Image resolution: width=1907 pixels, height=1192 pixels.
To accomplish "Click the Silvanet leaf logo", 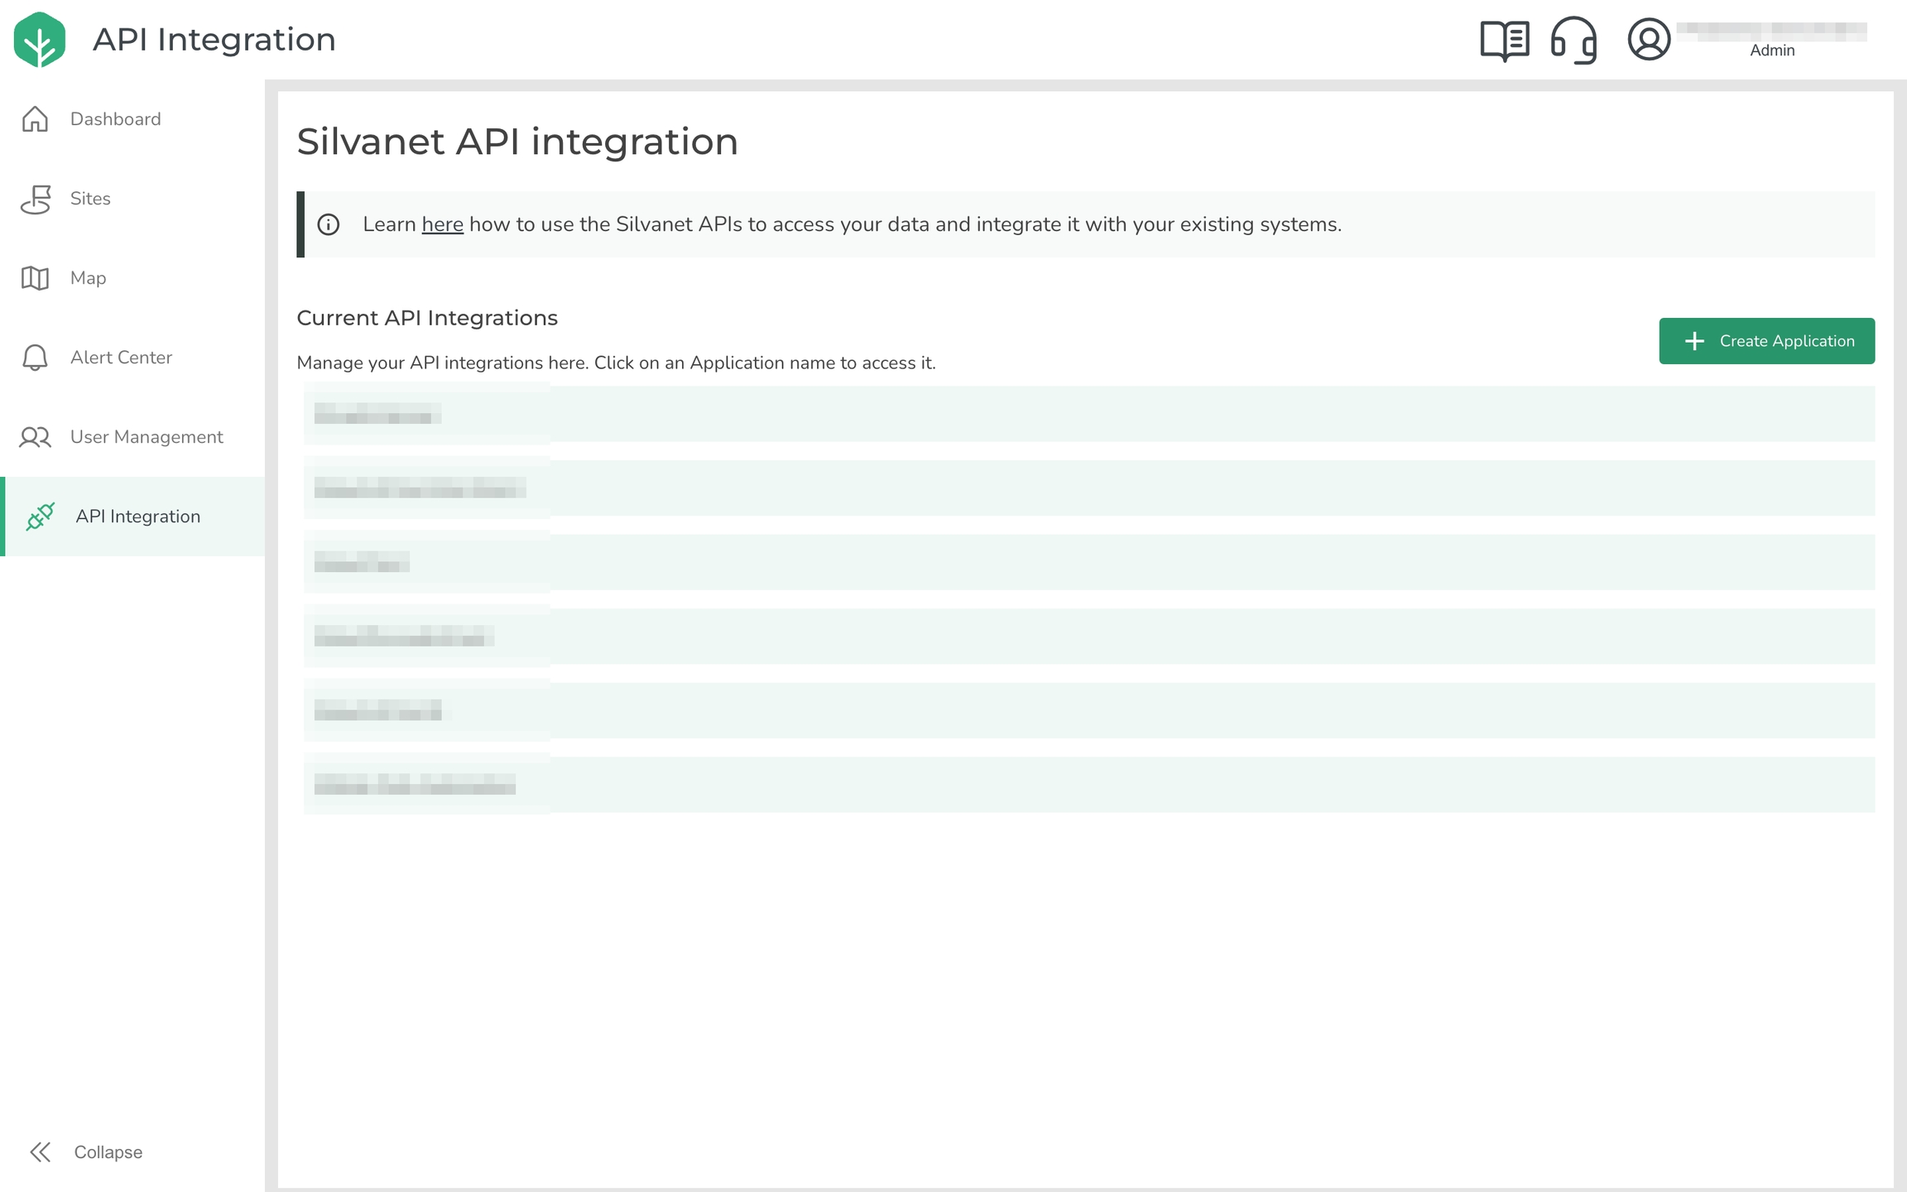I will [39, 40].
